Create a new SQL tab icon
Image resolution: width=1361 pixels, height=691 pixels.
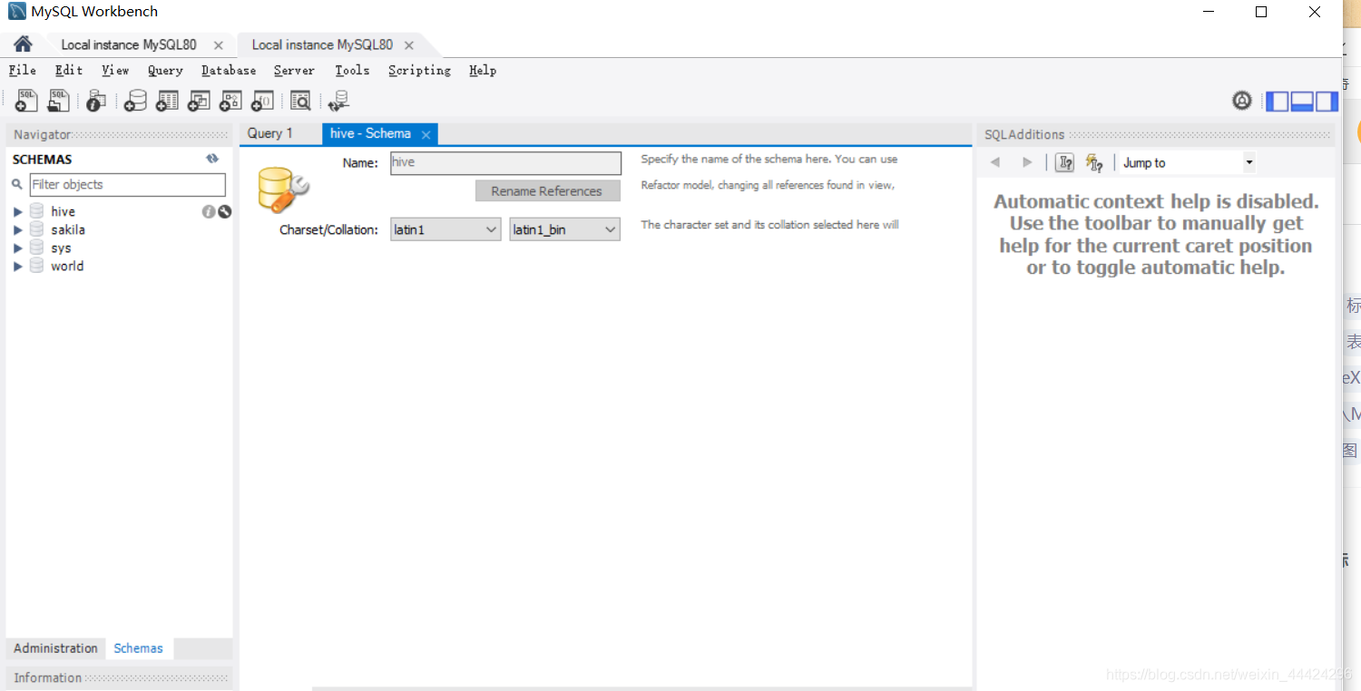click(x=26, y=101)
